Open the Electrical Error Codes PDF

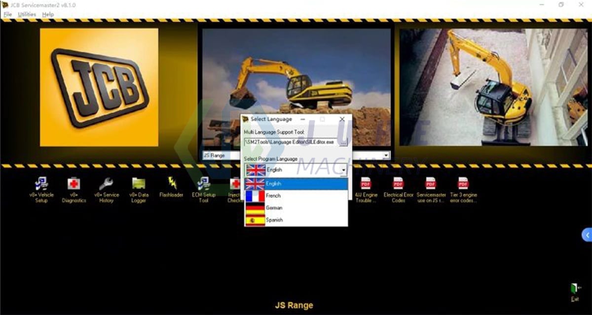[398, 185]
